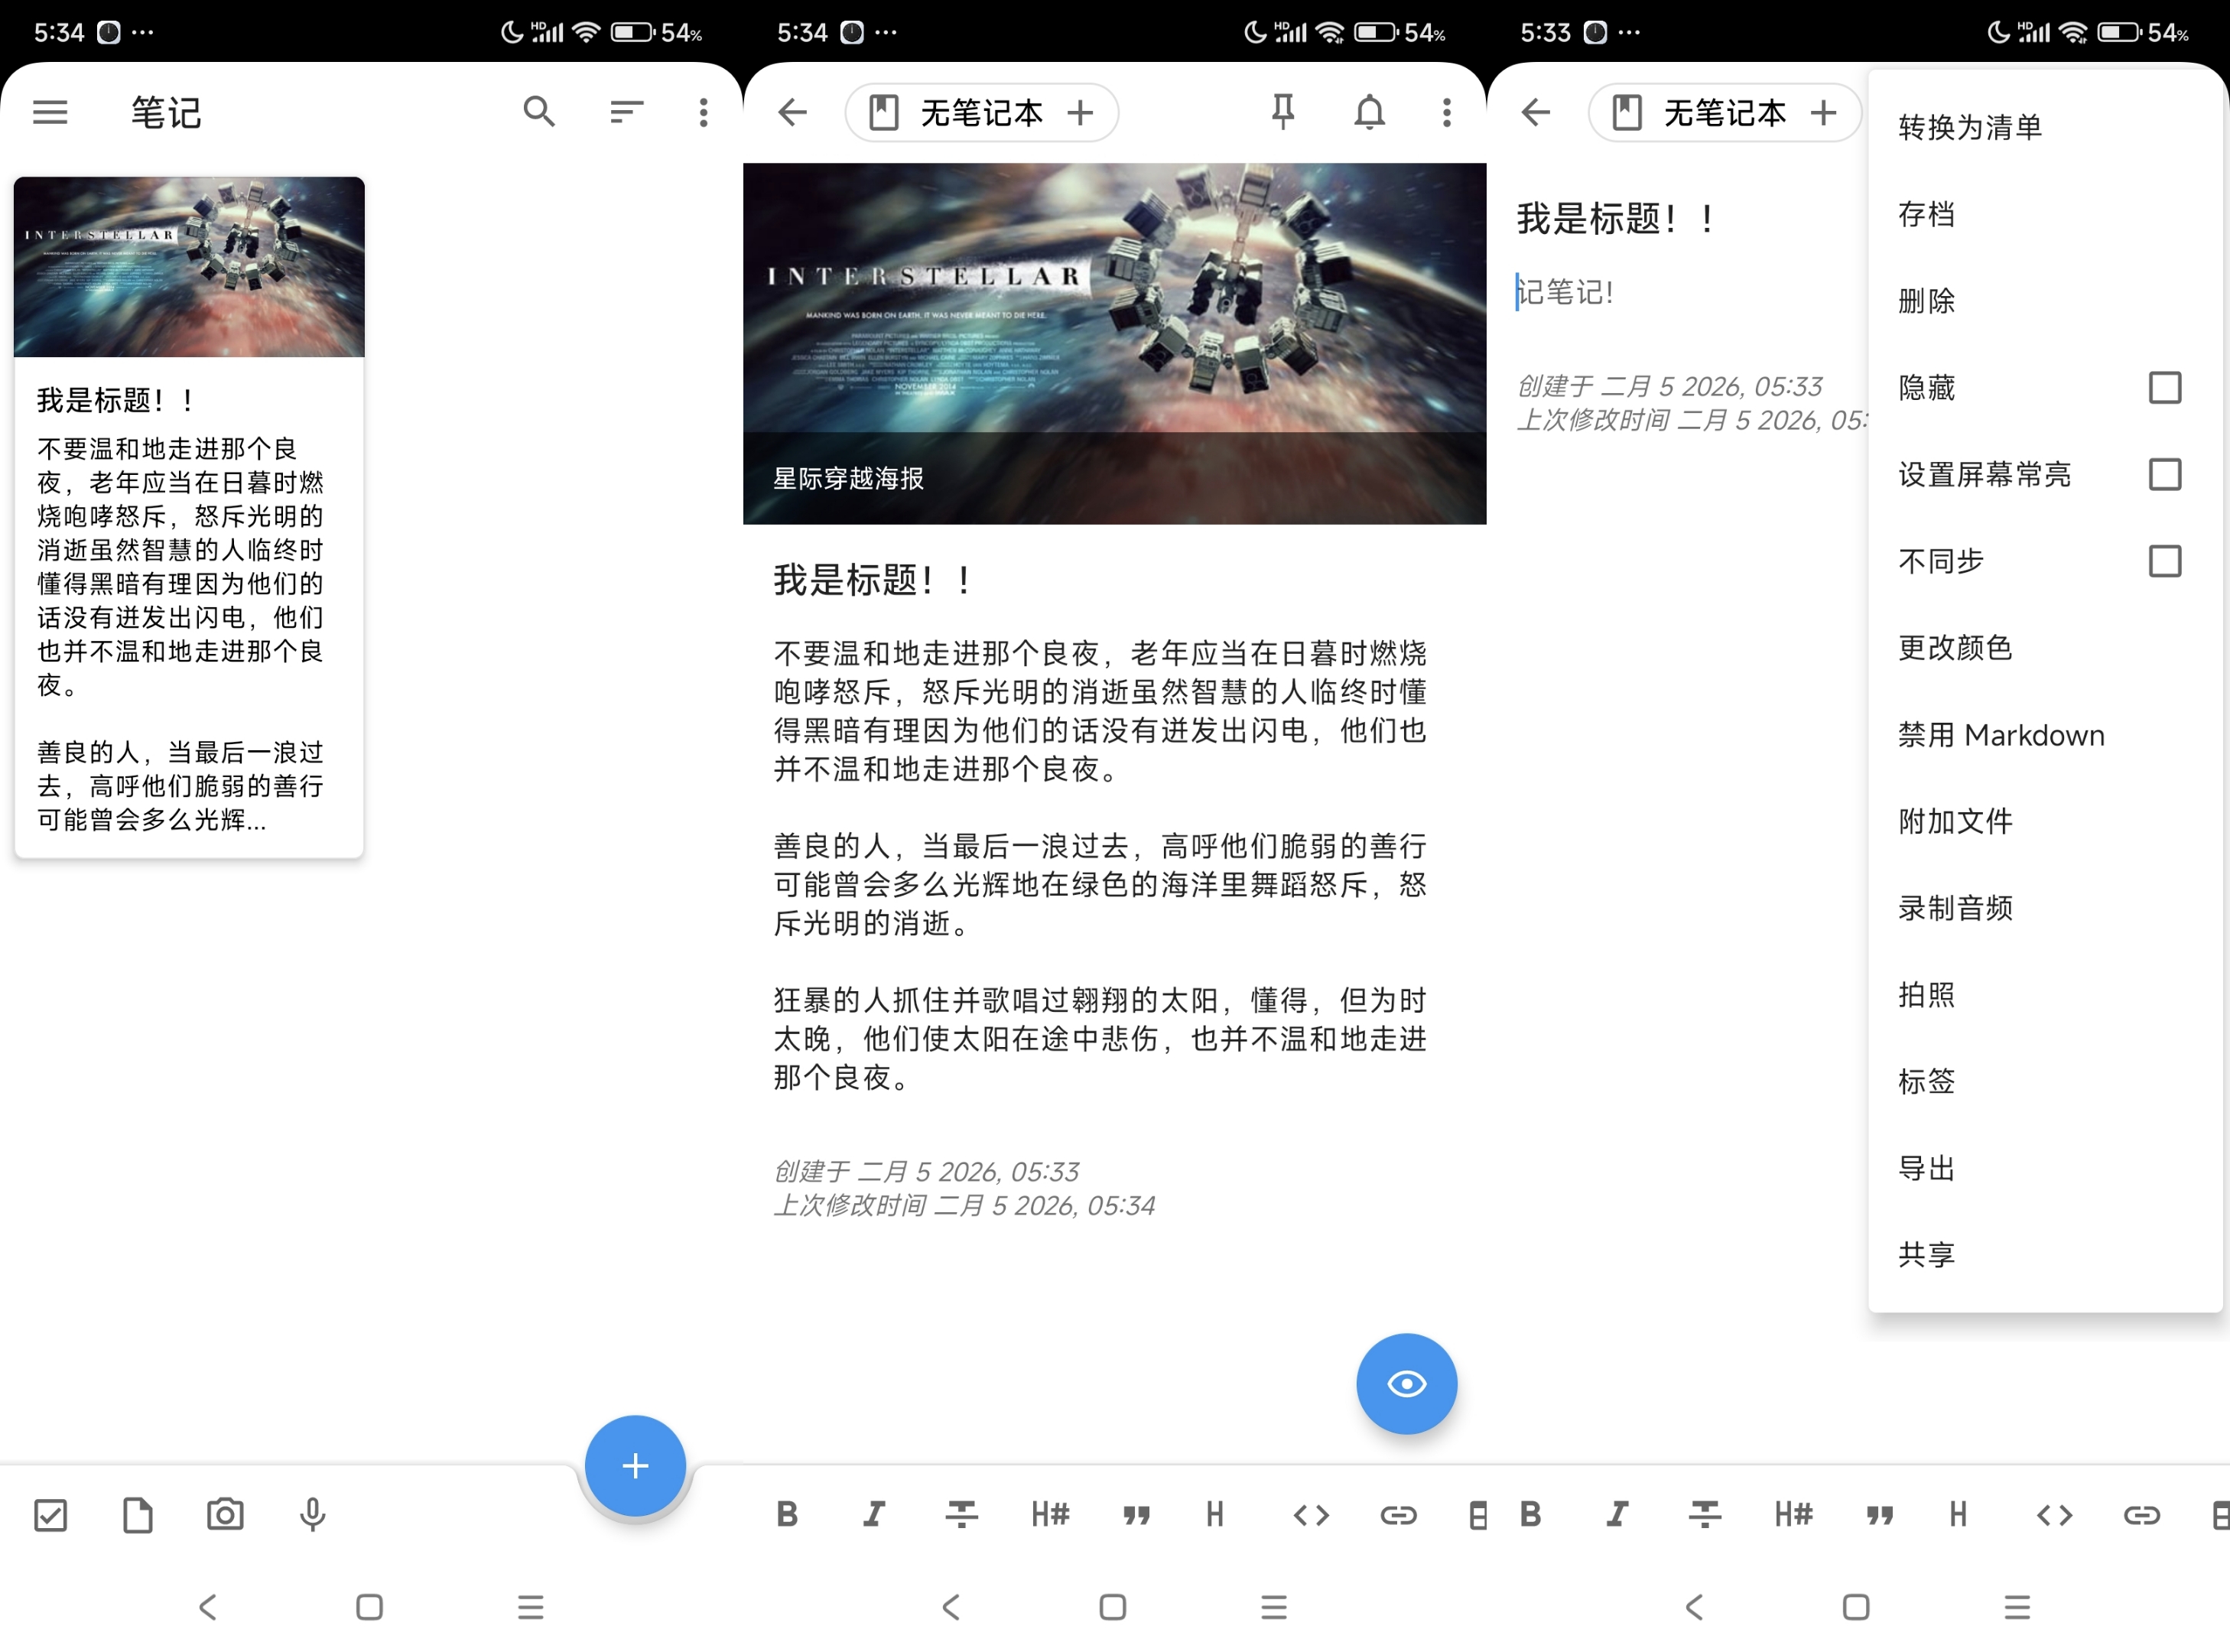
Task: Set a reminder with bell icon
Action: tap(1369, 112)
